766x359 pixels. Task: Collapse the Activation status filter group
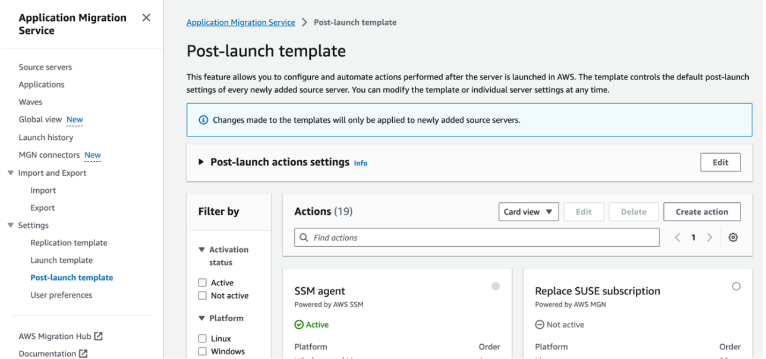tap(201, 250)
